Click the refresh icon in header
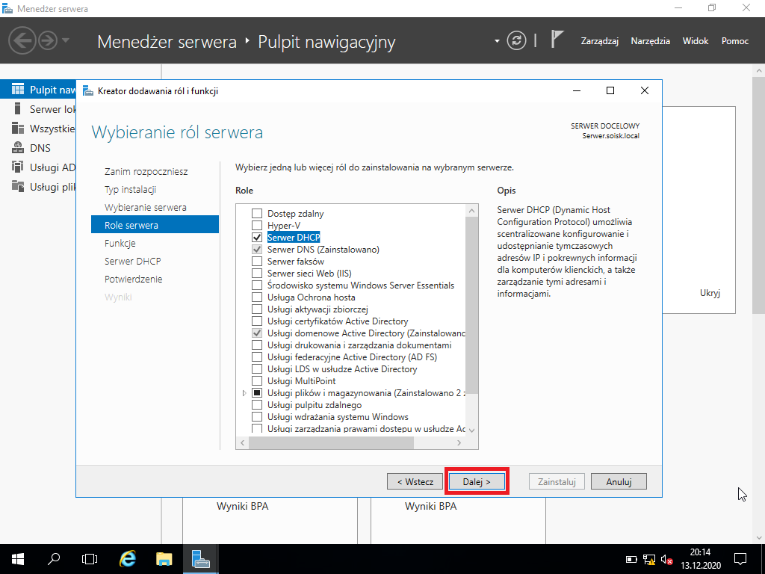Image resolution: width=765 pixels, height=574 pixels. [x=516, y=40]
